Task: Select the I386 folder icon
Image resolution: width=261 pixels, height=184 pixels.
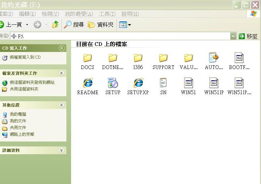Action: tap(138, 58)
